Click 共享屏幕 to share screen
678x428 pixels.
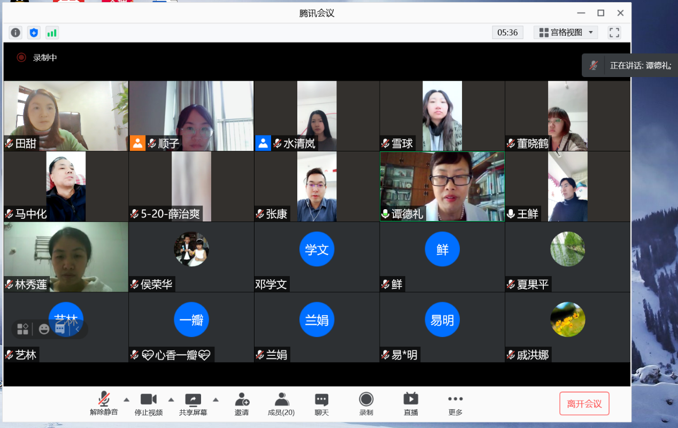pyautogui.click(x=193, y=403)
